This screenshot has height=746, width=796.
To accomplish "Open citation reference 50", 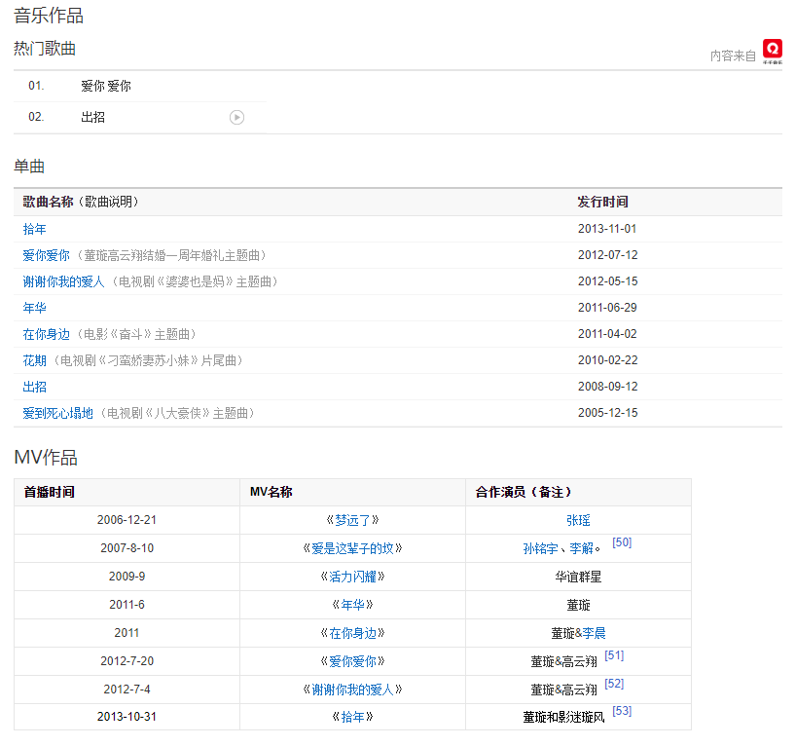I will coord(622,542).
